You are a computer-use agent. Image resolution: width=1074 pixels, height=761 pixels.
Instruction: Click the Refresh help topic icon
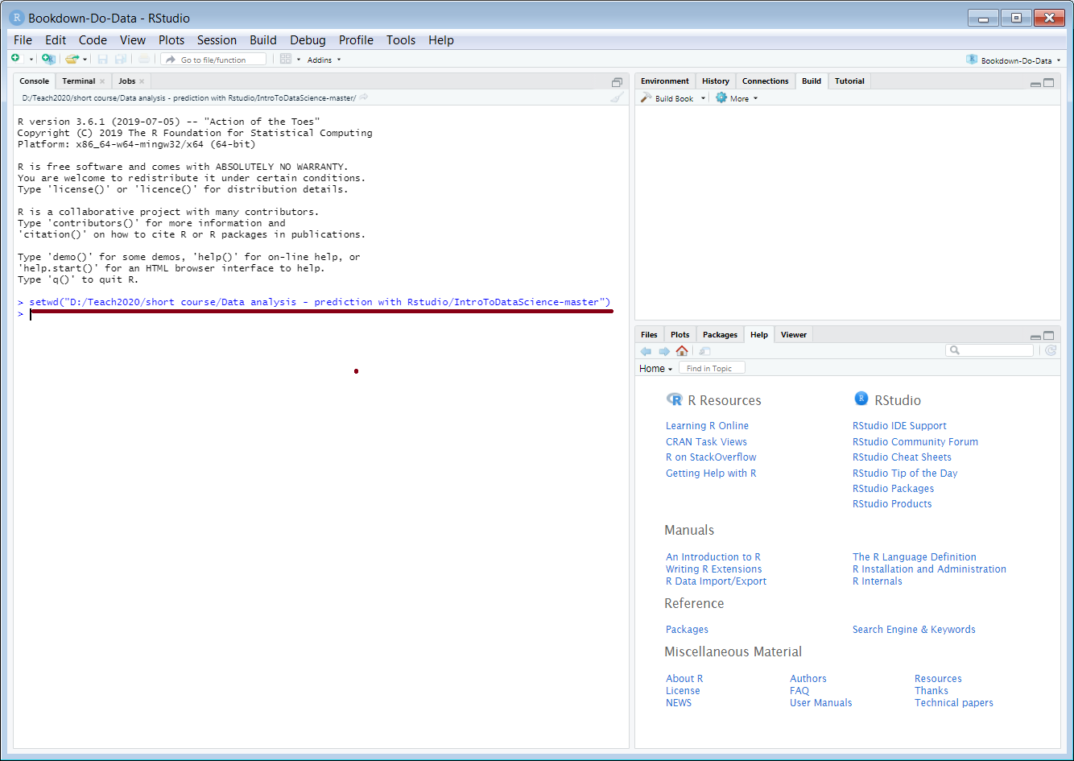coord(1051,350)
